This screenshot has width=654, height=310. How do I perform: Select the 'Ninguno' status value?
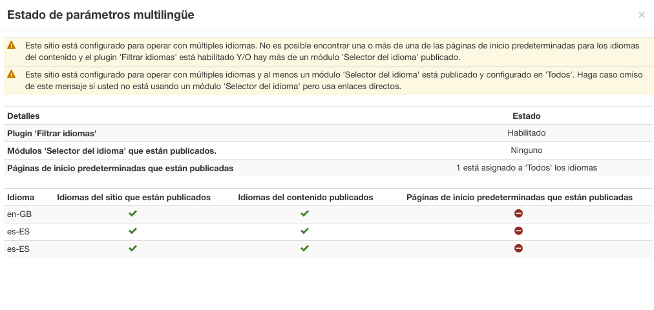(x=527, y=150)
